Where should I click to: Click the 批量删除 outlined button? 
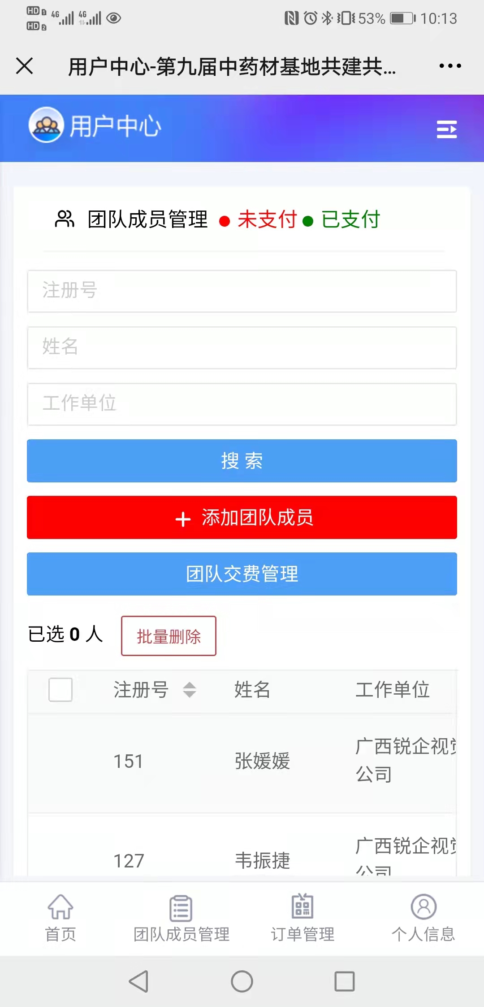(169, 636)
